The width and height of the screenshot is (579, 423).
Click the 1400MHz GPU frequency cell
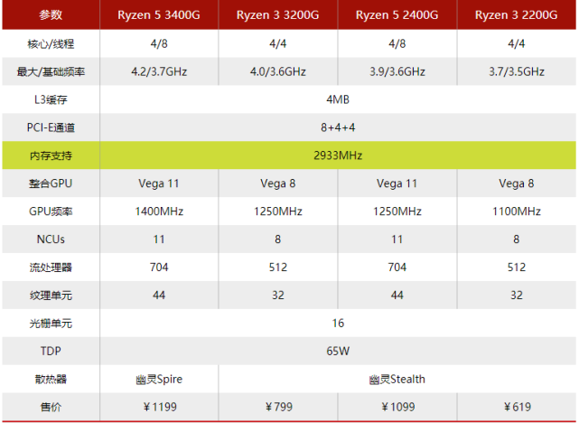[x=159, y=211]
